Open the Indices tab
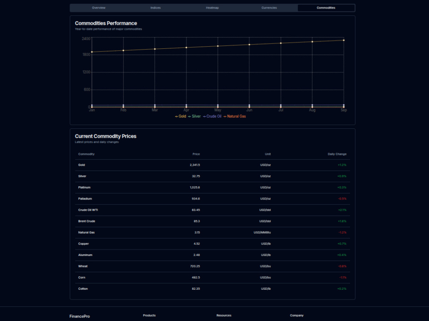Image resolution: width=429 pixels, height=321 pixels. [x=155, y=8]
